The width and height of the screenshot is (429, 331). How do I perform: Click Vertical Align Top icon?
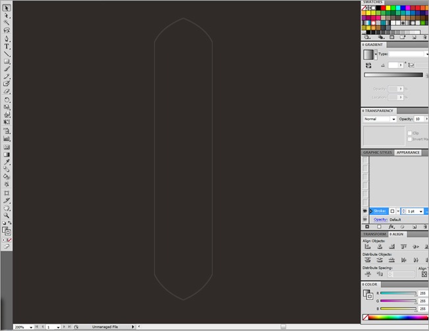pyautogui.click(x=403, y=247)
